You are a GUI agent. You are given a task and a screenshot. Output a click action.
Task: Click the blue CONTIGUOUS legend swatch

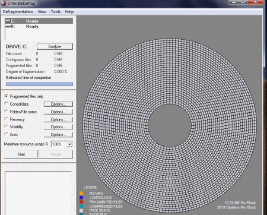[x=81, y=198]
